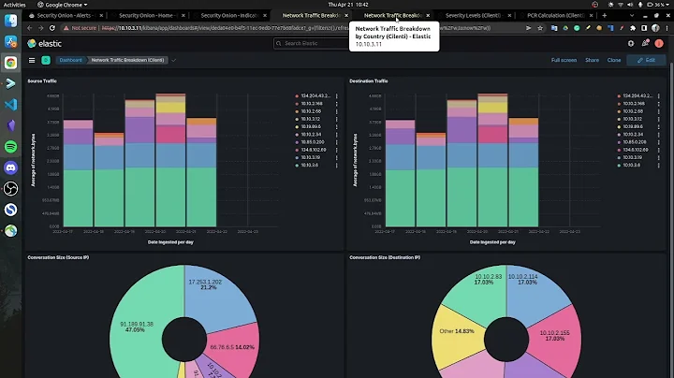Open legend options for 10.10.3.6 in Source Traffic

pos(337,165)
